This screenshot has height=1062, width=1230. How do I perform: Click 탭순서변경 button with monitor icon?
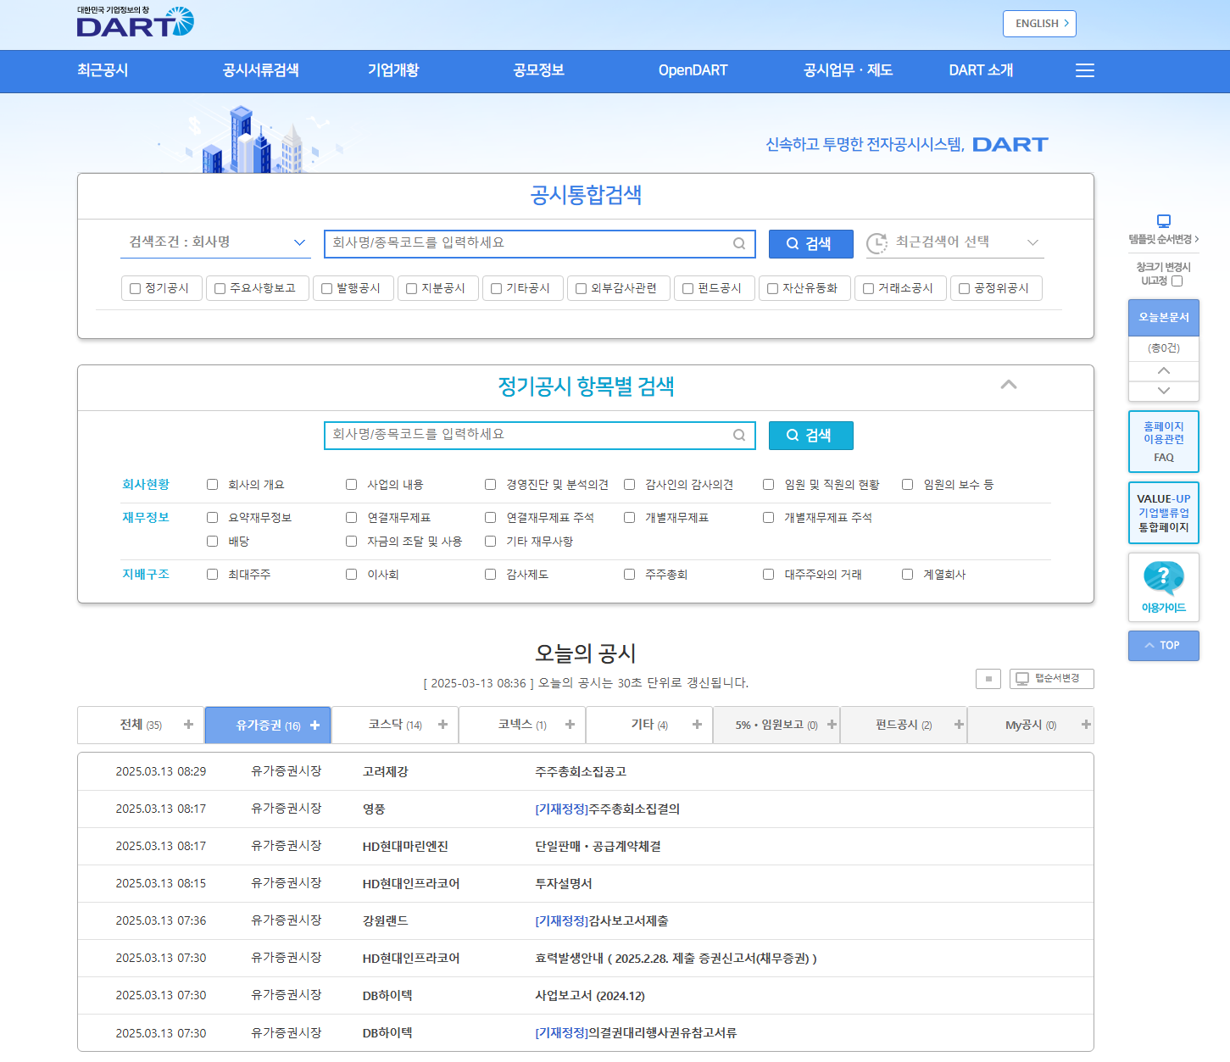tap(1052, 679)
